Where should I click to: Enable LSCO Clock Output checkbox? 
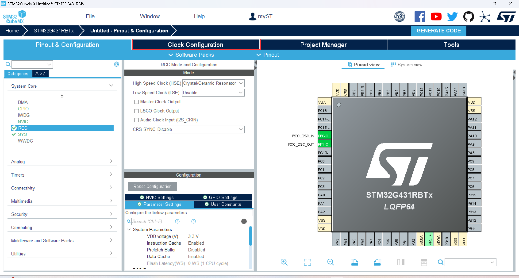[137, 111]
